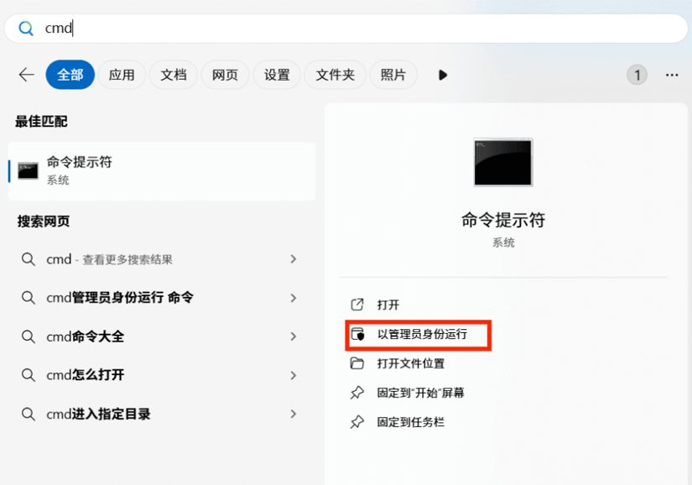The height and width of the screenshot is (485, 692).
Task: Switch to the 应用 filter tab
Action: 122,75
